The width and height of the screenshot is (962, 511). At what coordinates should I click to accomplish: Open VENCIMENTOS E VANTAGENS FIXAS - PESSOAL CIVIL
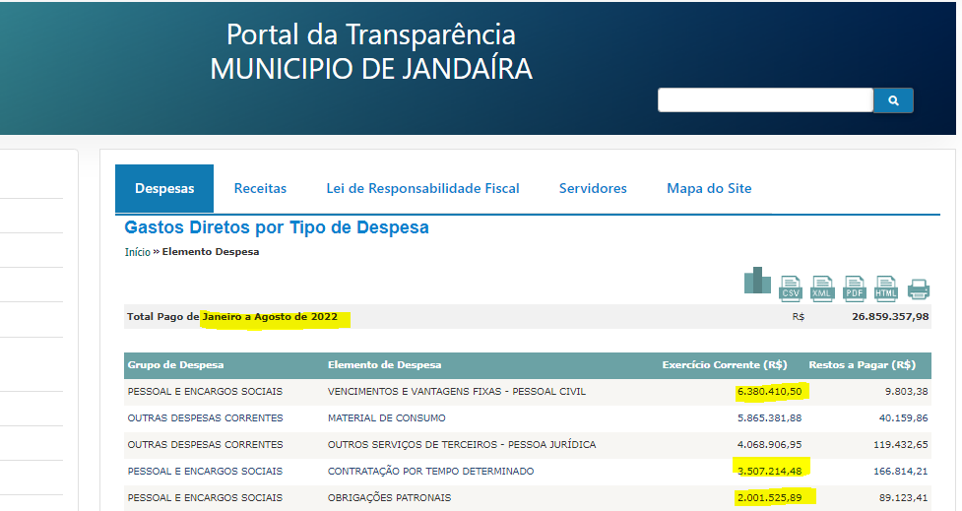(457, 392)
